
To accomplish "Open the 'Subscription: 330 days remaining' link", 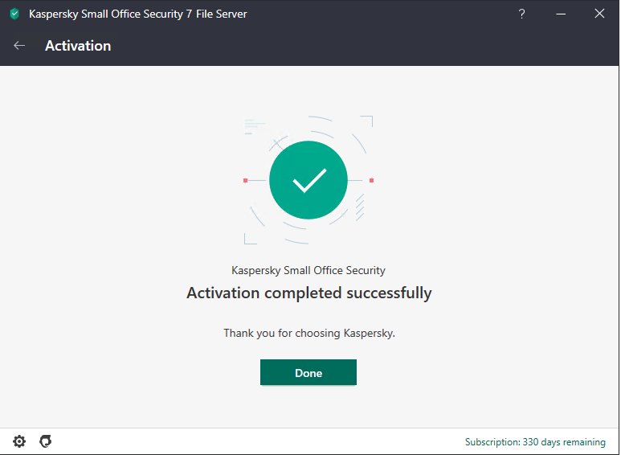I will click(x=535, y=442).
